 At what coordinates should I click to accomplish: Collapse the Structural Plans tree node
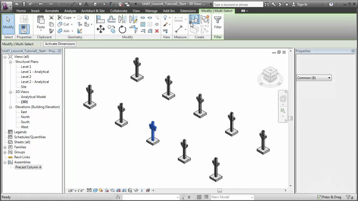pyautogui.click(x=10, y=62)
